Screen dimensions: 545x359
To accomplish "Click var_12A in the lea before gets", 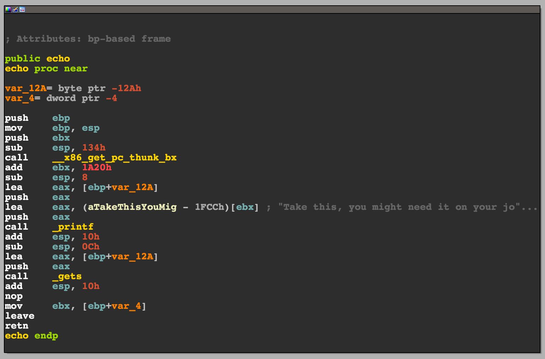I will pyautogui.click(x=132, y=257).
